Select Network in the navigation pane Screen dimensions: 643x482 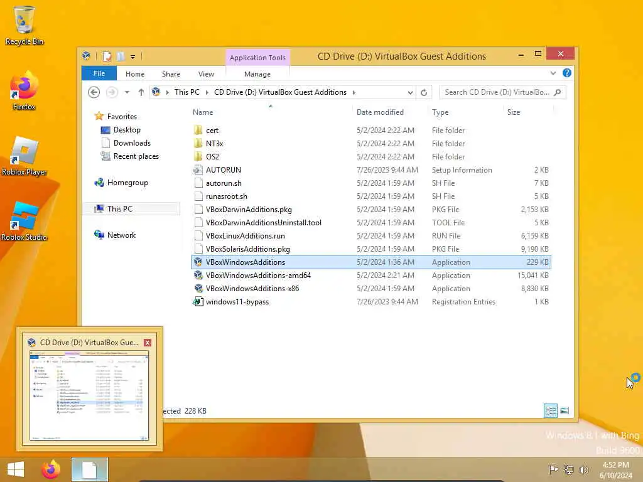(121, 235)
